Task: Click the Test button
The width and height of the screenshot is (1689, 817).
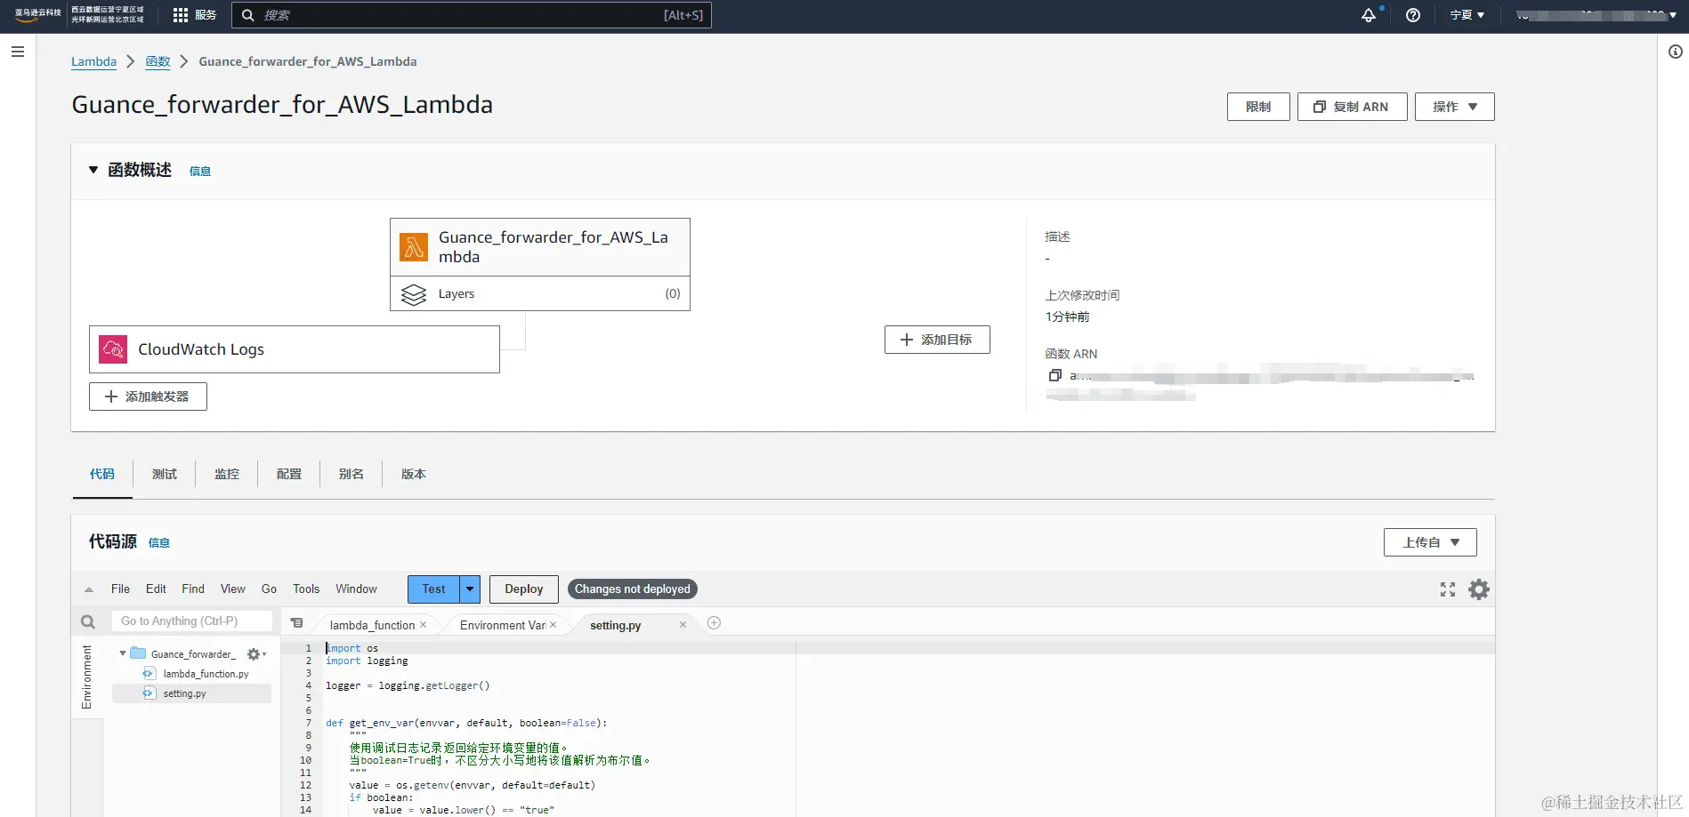Action: click(x=433, y=589)
